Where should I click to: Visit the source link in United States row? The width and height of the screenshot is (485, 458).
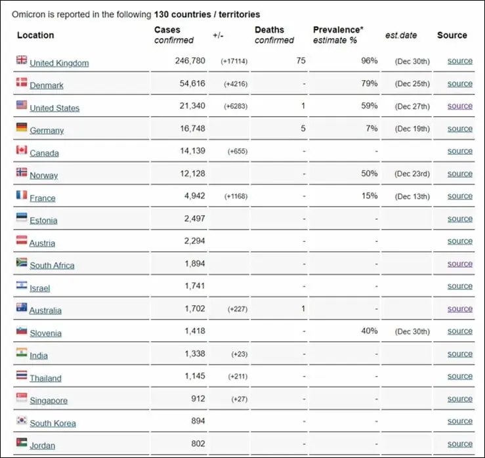point(460,106)
